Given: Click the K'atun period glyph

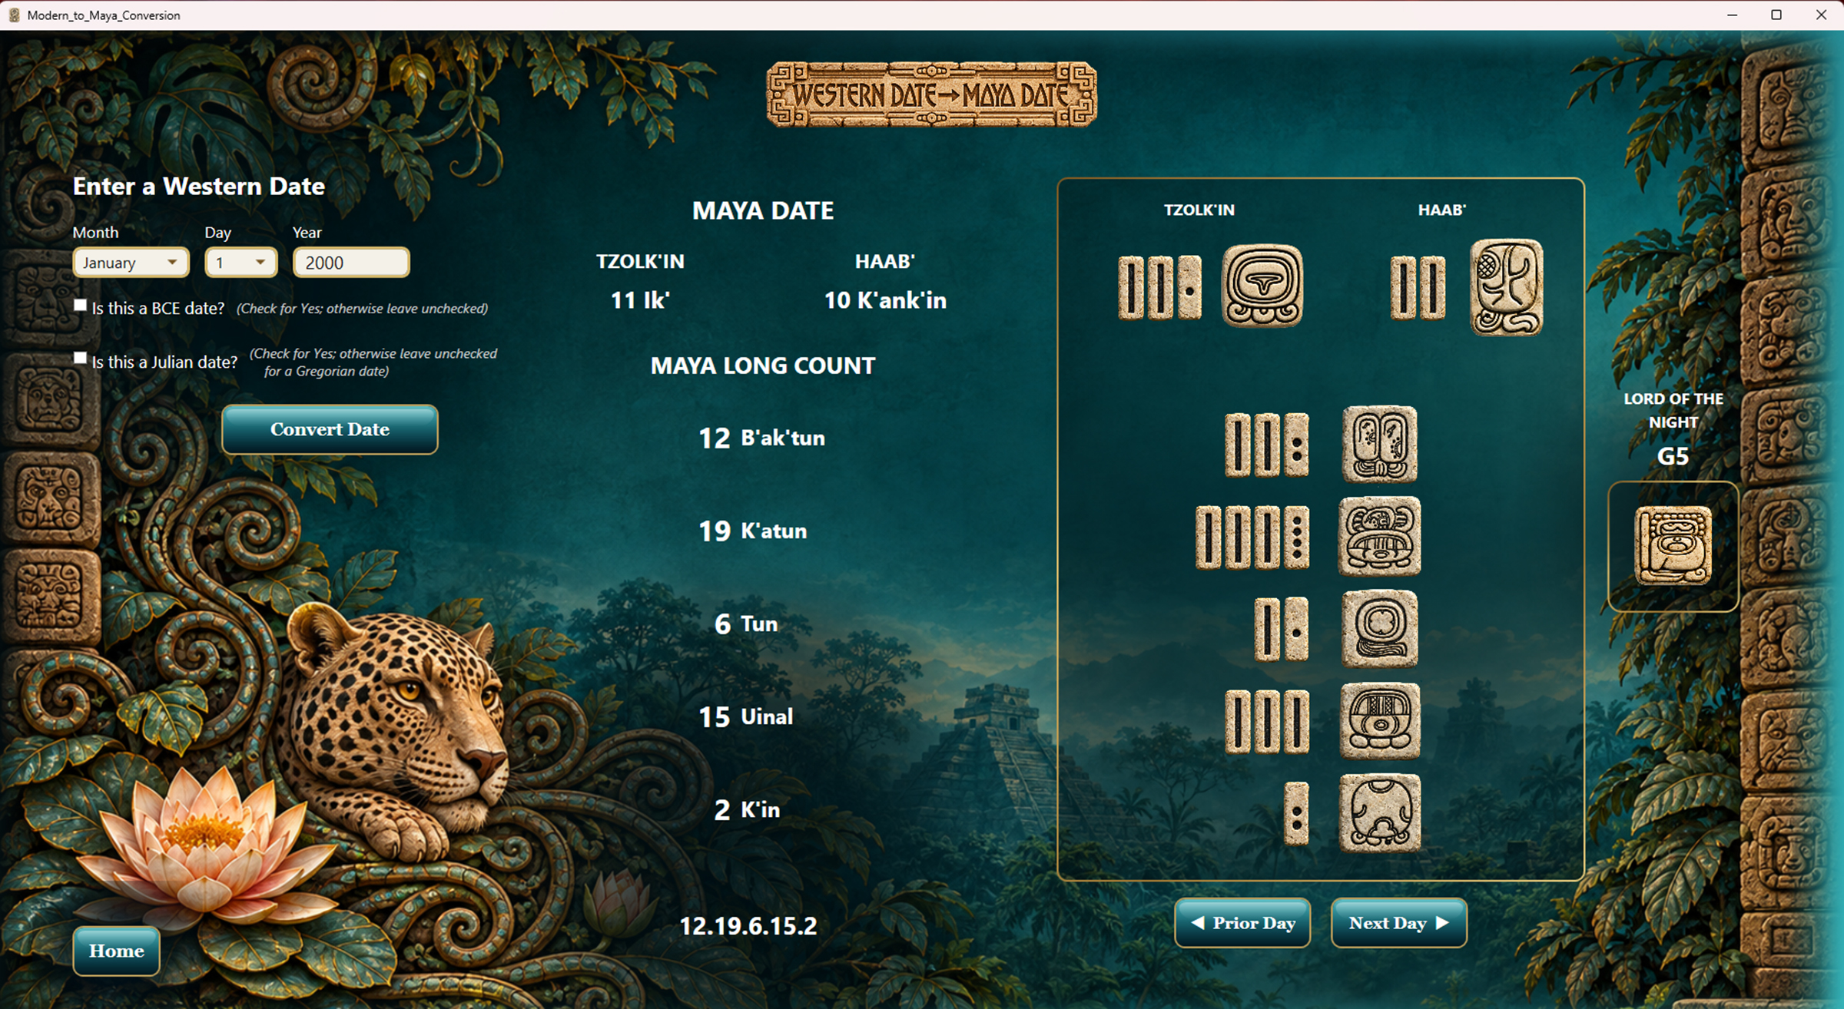Looking at the screenshot, I should pos(1380,536).
